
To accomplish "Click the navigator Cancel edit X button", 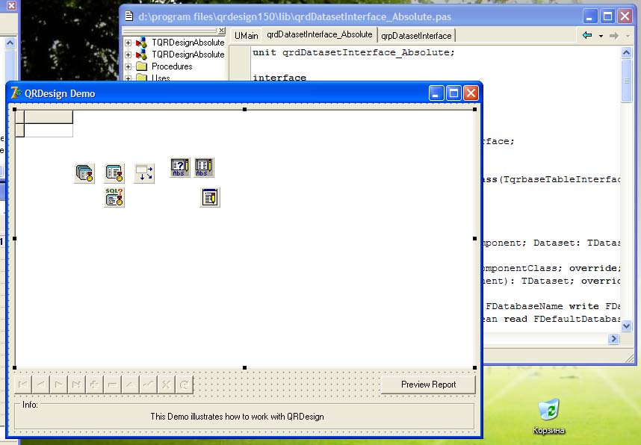I will pos(167,385).
